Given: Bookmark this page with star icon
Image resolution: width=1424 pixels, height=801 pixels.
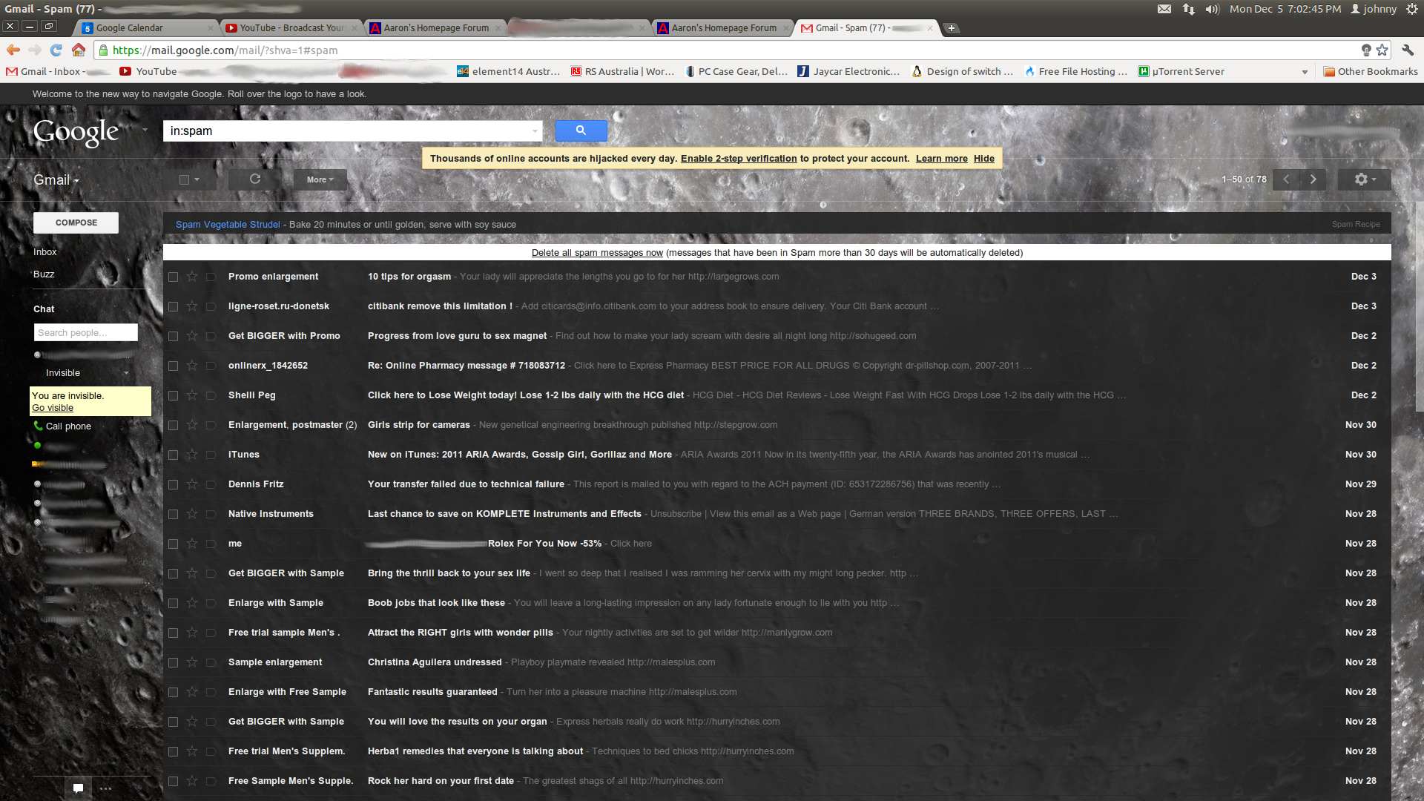Looking at the screenshot, I should (1382, 50).
